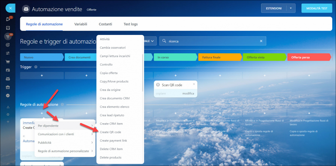Click the contact card icon in sidebar
This screenshot has width=336, height=166.
click(x=8, y=70)
